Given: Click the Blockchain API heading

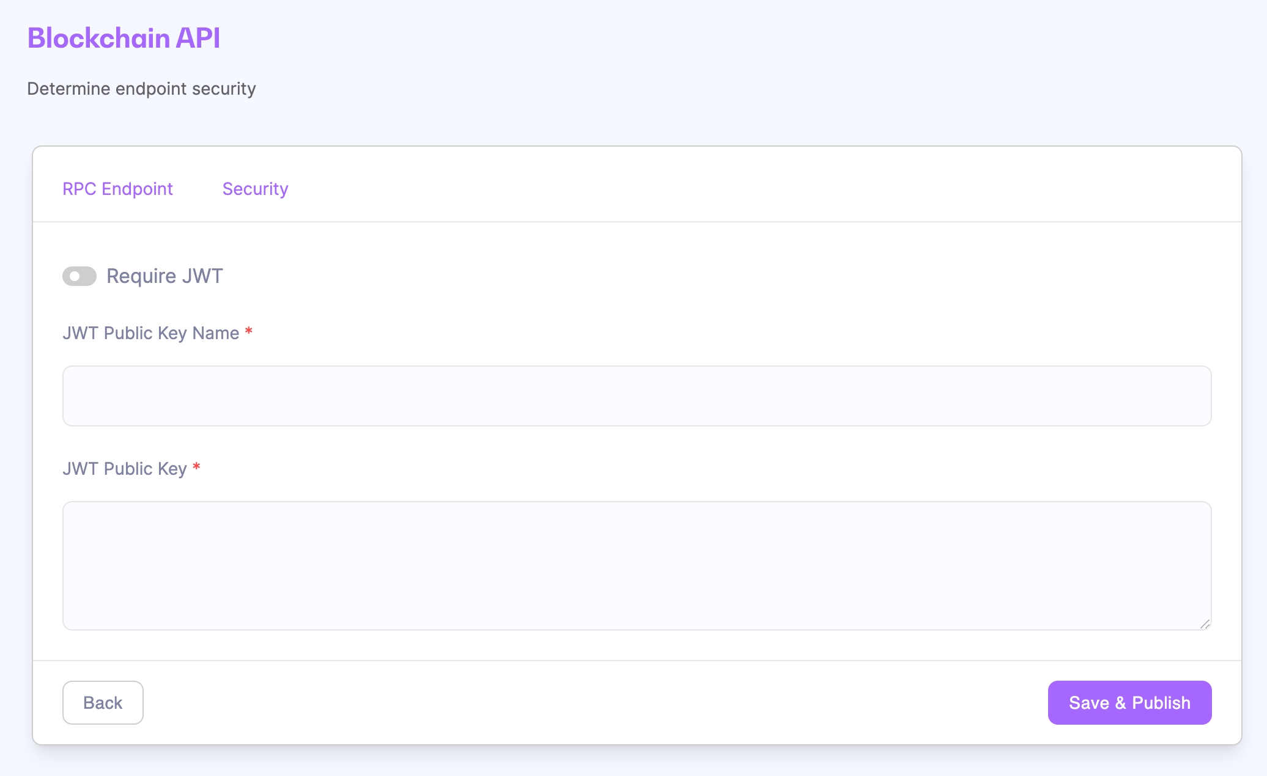Looking at the screenshot, I should 124,38.
